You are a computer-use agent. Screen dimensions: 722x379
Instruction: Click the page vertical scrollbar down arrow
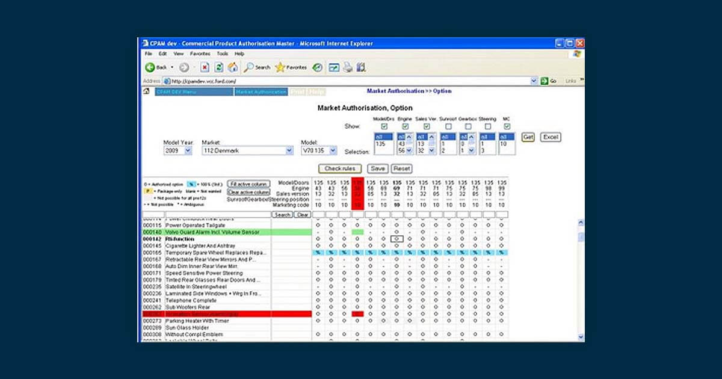coord(581,337)
